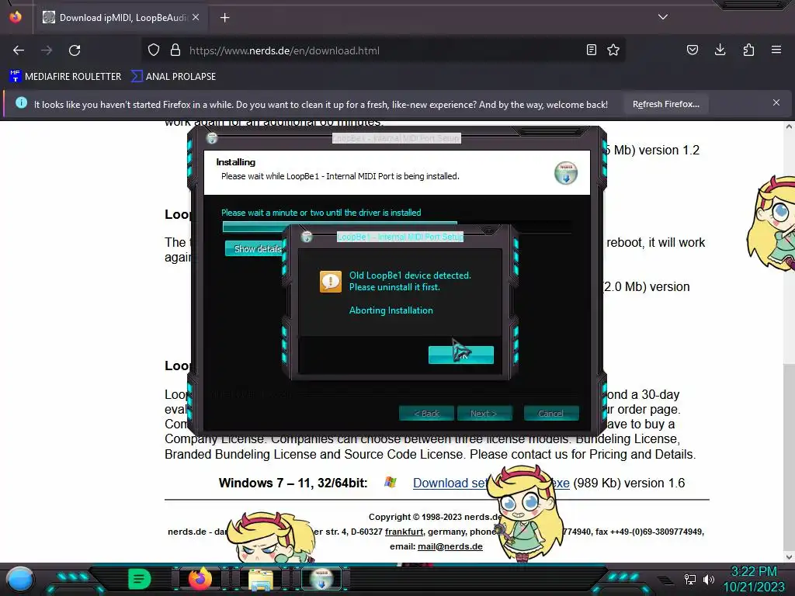Click the setup window title icon

pyautogui.click(x=213, y=138)
